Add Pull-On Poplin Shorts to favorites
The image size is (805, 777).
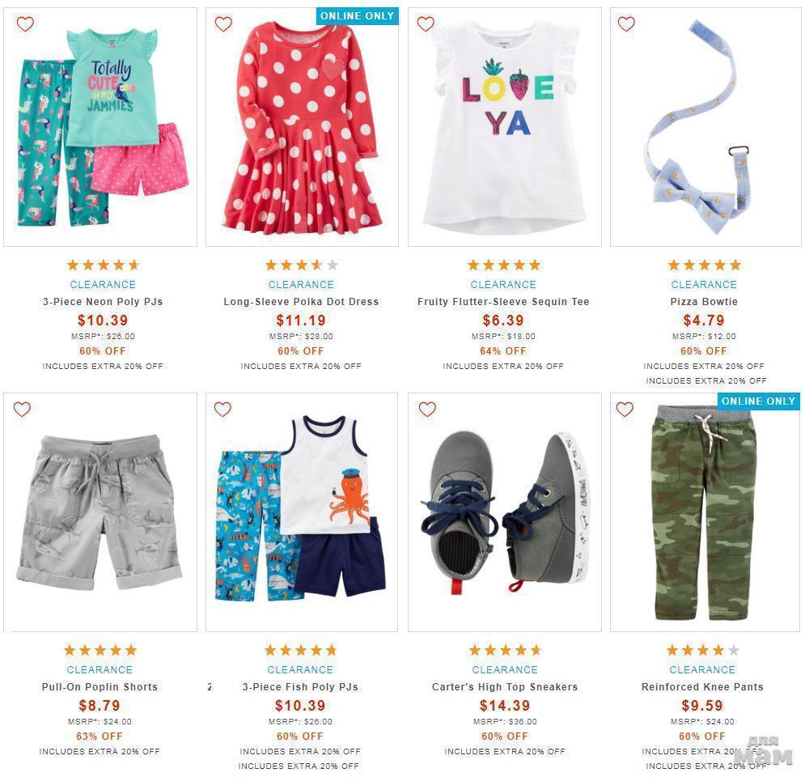point(22,409)
